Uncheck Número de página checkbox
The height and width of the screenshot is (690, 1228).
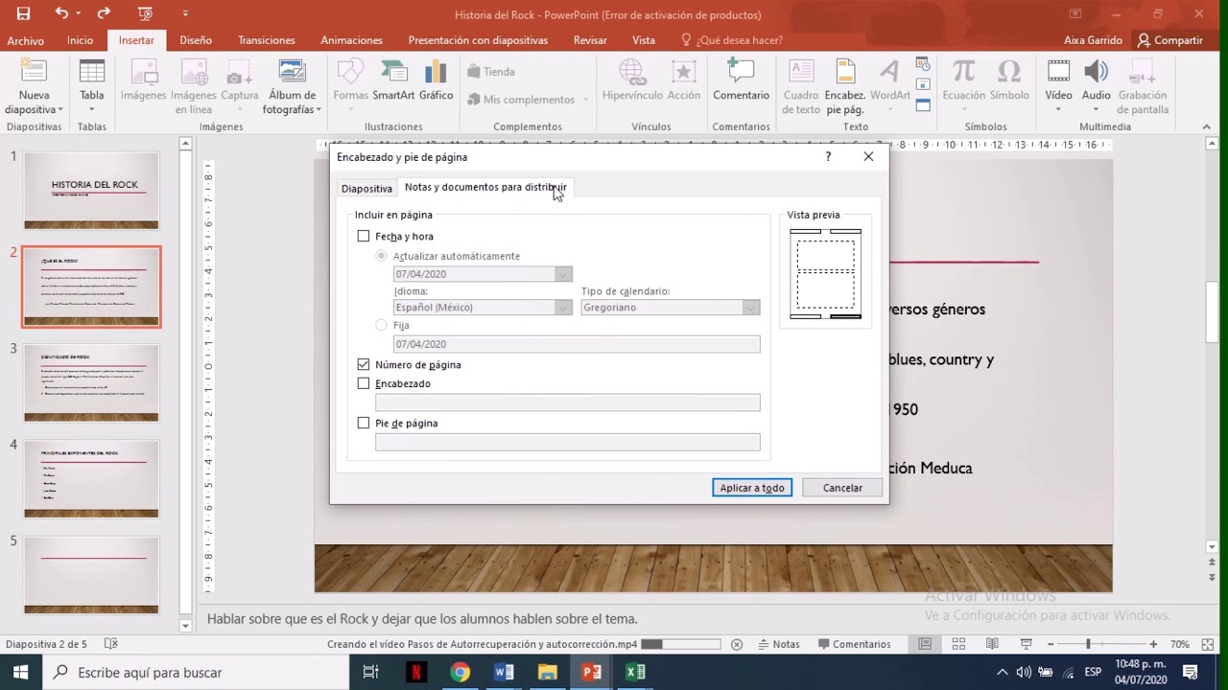(x=363, y=364)
